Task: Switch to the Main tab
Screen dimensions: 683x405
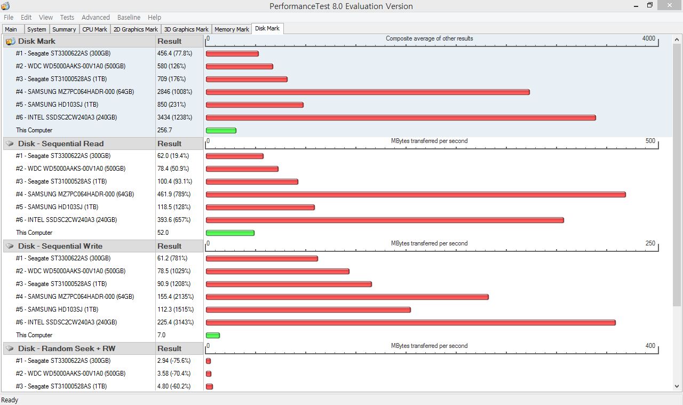Action: pos(13,29)
